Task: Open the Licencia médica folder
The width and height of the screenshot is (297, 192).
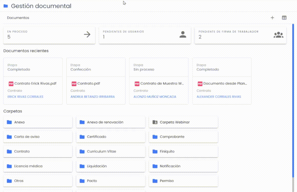Action: click(x=38, y=166)
